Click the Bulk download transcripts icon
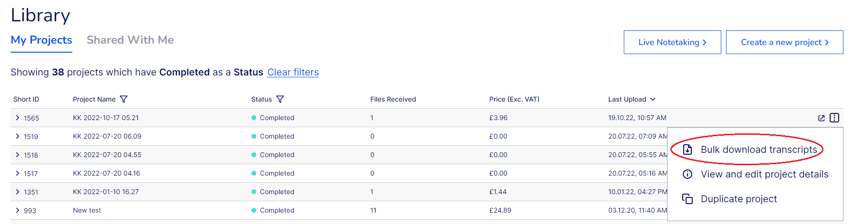This screenshot has height=224, width=852. click(687, 150)
